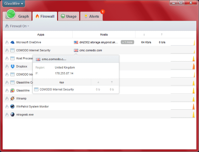Select the mirageab.exe label
Viewport: 199px width, 152px height.
(x=25, y=114)
